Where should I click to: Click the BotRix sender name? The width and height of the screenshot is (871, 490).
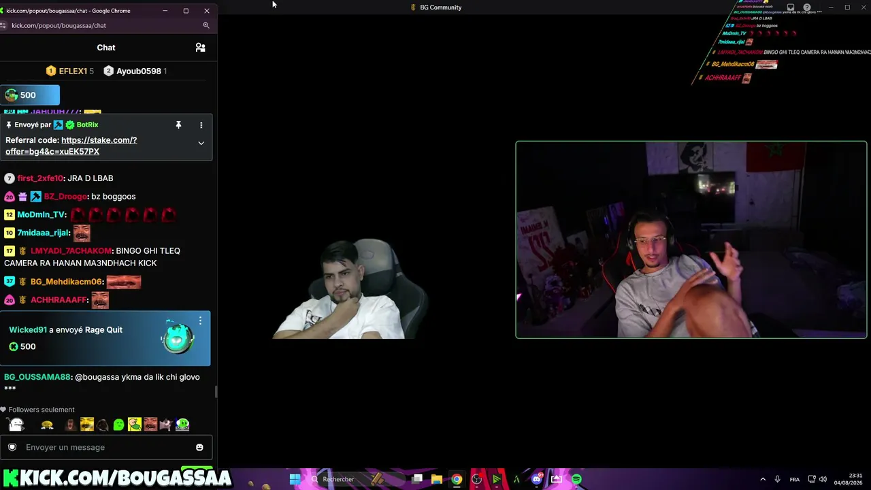point(87,125)
